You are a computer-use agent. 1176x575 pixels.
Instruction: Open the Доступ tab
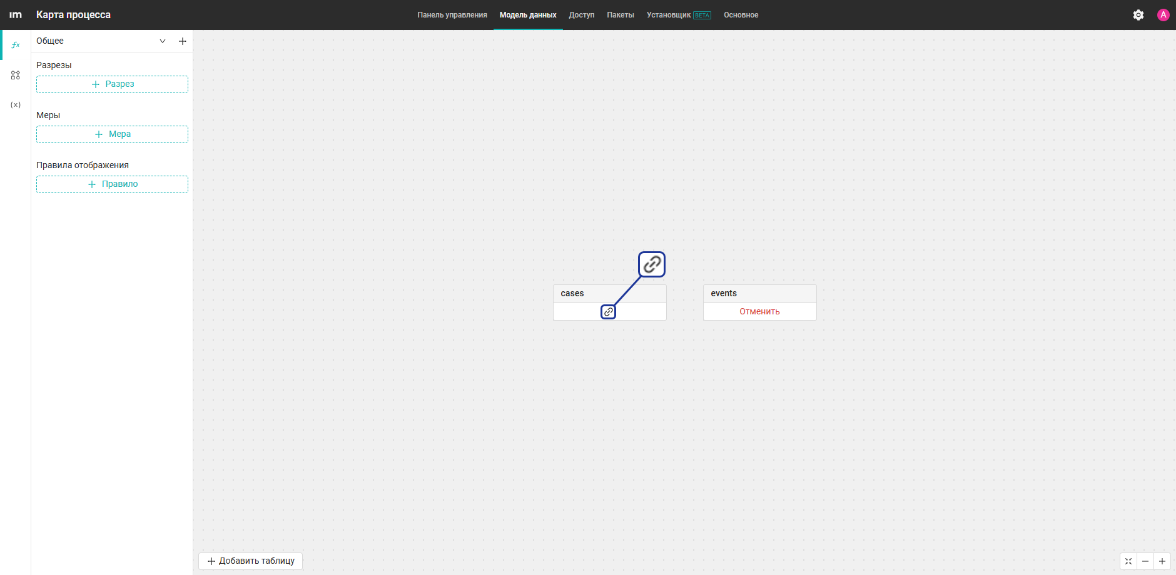pos(582,15)
